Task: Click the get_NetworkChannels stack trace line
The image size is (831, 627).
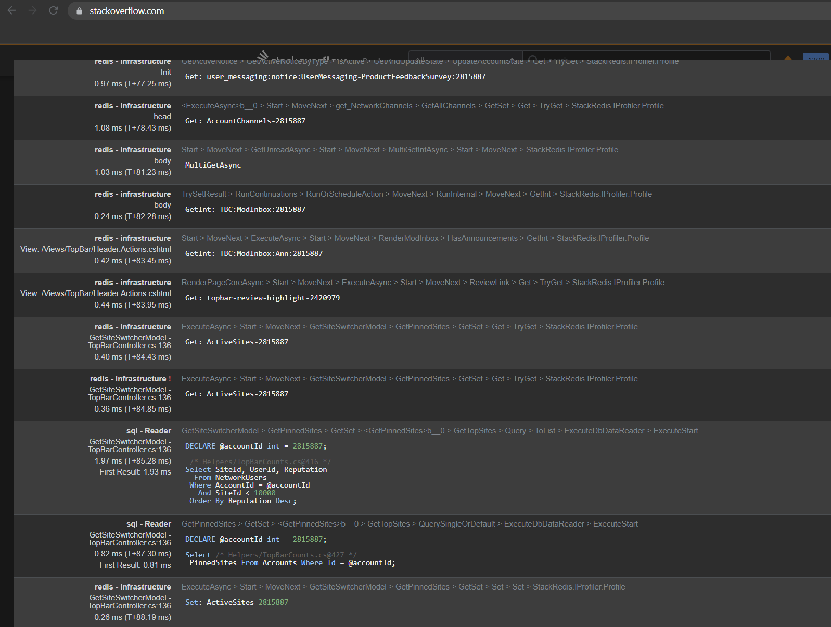Action: (x=423, y=106)
